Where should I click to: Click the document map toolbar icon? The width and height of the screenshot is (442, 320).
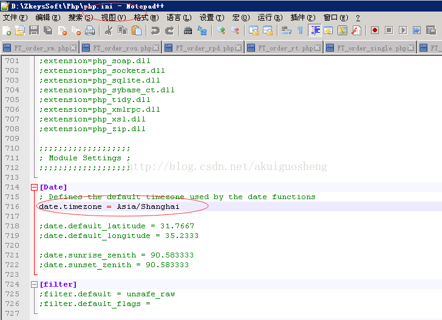pos(342,30)
